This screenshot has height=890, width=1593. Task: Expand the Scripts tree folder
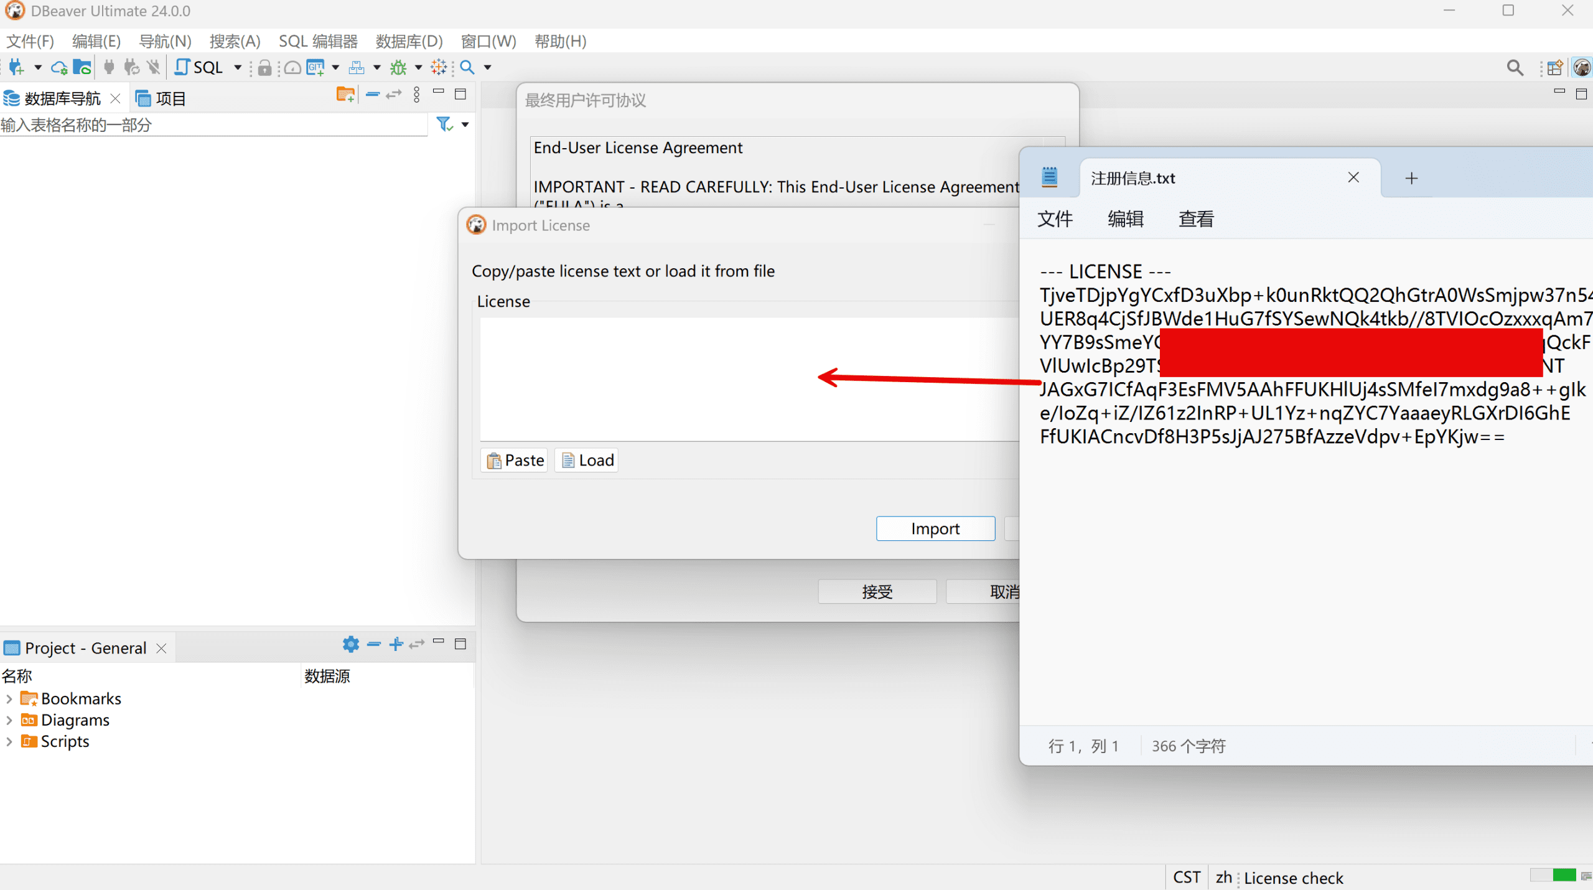(x=9, y=741)
